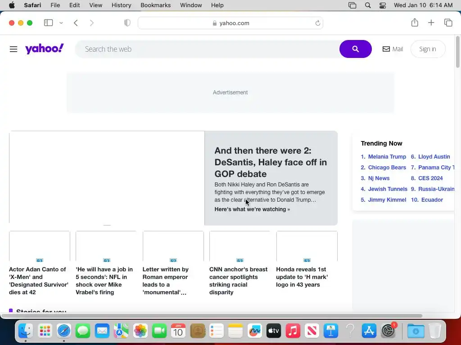Open the Bookmarks menu
Screen dimensions: 461x345
(x=155, y=5)
